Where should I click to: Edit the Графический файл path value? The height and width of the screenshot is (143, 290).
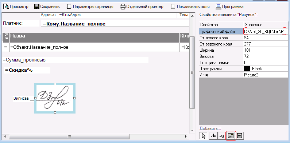point(266,32)
